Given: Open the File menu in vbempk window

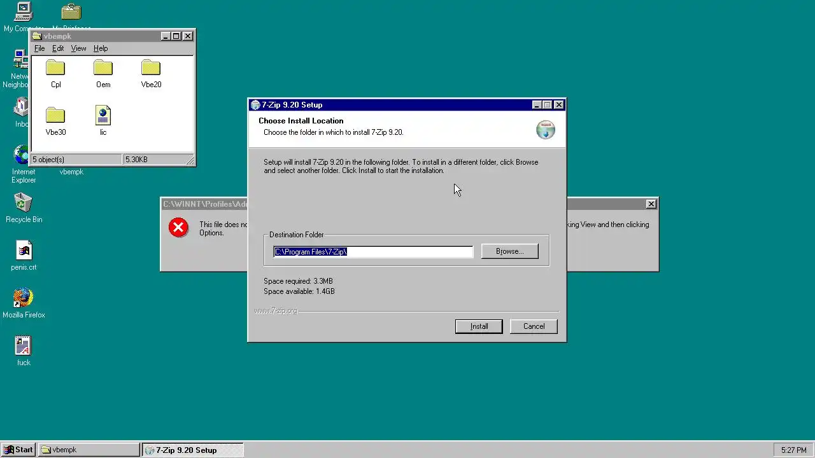Looking at the screenshot, I should pos(39,48).
